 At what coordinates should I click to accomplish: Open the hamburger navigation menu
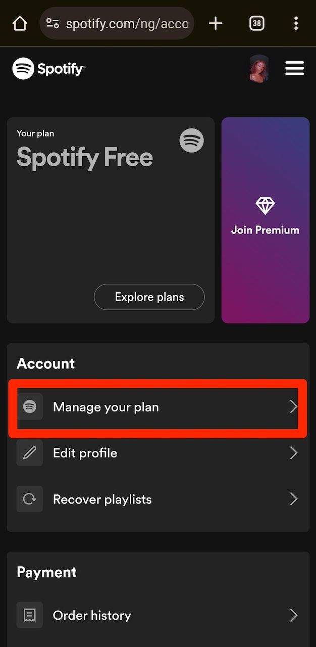[x=295, y=68]
